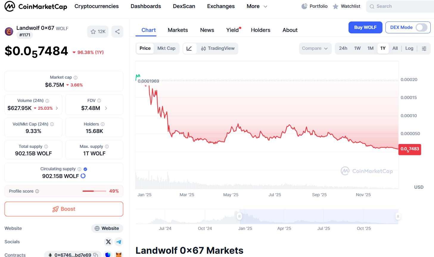Open the Holders tab

[x=260, y=30]
